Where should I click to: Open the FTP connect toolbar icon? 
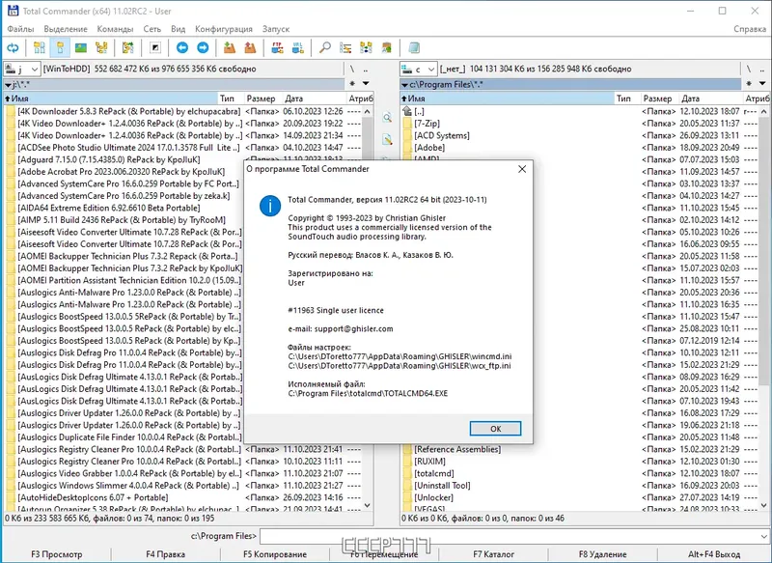pos(277,47)
